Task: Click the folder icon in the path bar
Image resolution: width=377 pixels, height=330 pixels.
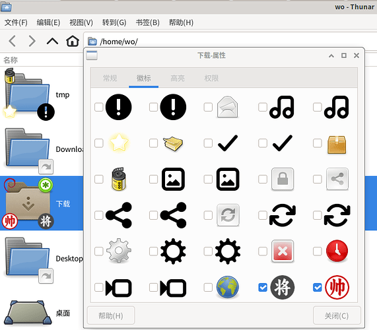Action: (92, 42)
